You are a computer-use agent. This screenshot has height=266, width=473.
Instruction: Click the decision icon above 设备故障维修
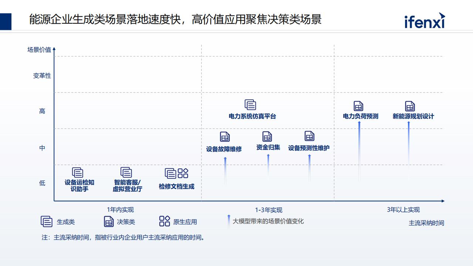point(225,137)
